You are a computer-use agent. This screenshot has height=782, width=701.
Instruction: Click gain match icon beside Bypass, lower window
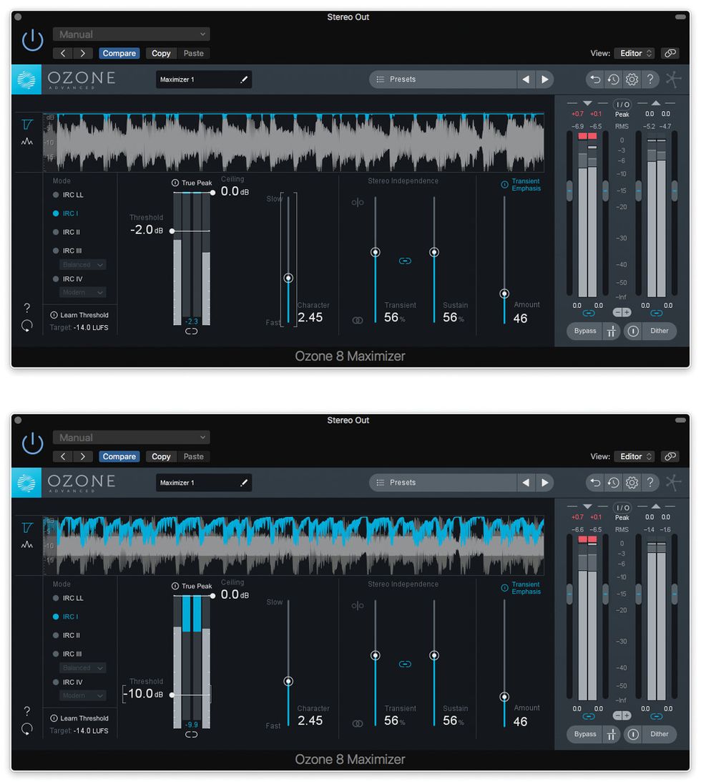tap(612, 734)
